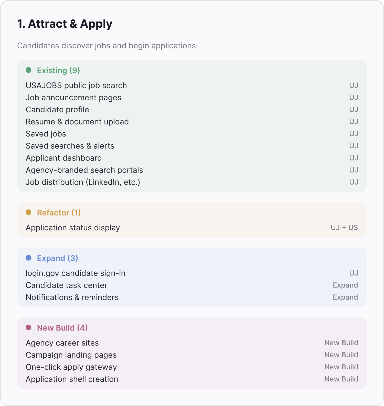This screenshot has height=406, width=384.
Task: Select the "New Build (4)" group heading
Action: [62, 328]
